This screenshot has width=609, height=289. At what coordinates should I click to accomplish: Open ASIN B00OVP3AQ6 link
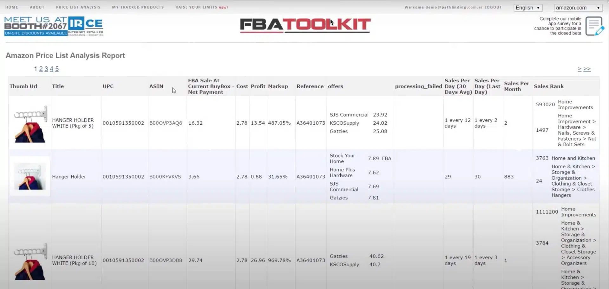(166, 123)
